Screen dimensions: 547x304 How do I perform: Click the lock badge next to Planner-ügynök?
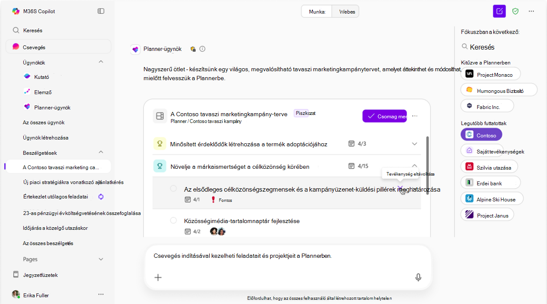point(193,49)
